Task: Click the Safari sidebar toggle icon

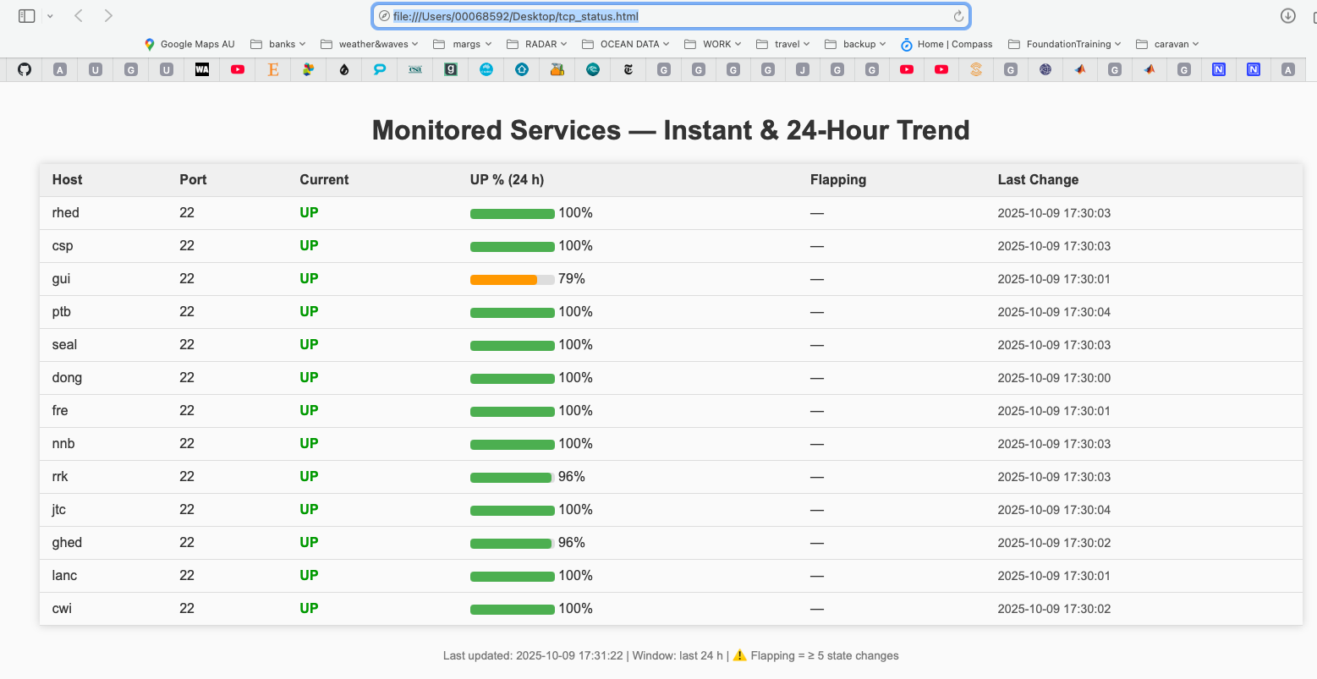Action: click(26, 16)
